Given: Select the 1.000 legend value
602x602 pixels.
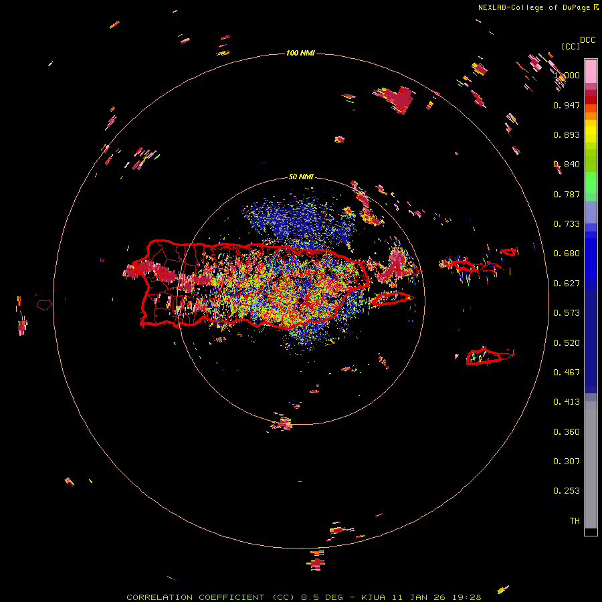Looking at the screenshot, I should point(567,75).
